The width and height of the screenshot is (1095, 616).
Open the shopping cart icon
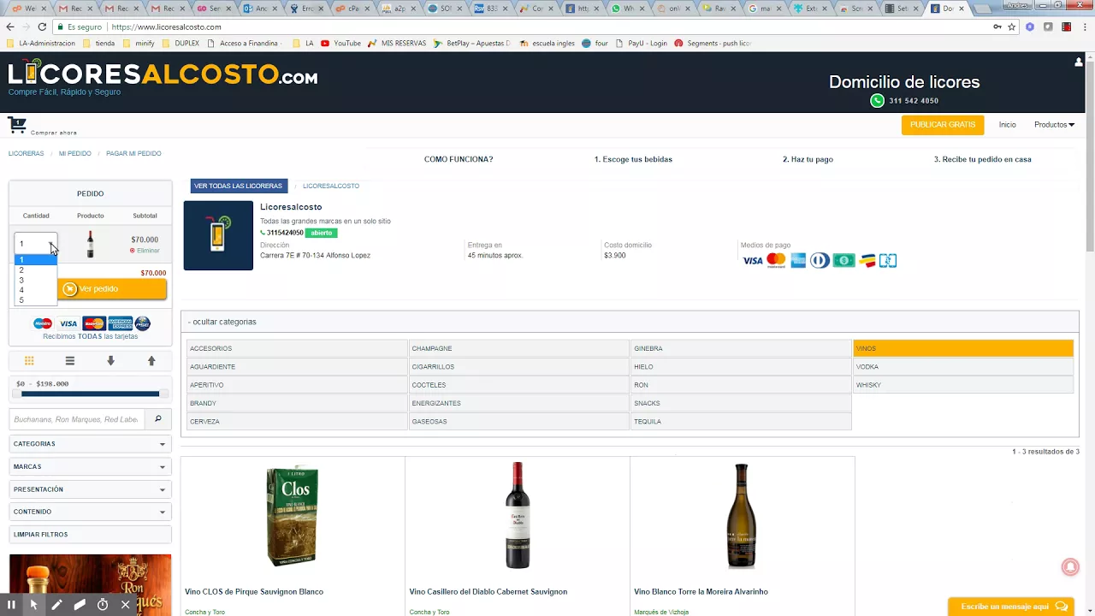click(x=17, y=126)
